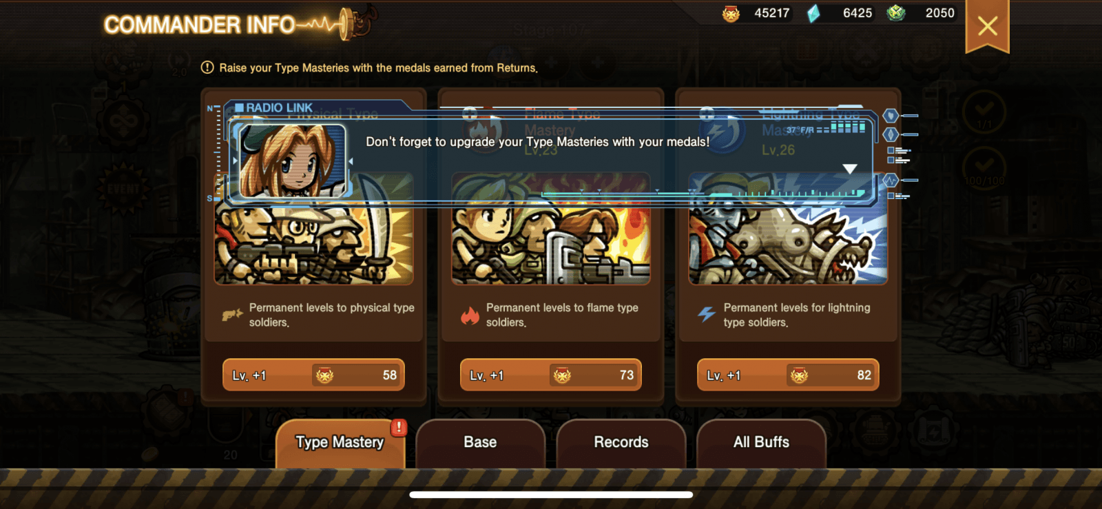1102x509 pixels.
Task: Close Commander Info with the X ribbon
Action: coord(988,26)
